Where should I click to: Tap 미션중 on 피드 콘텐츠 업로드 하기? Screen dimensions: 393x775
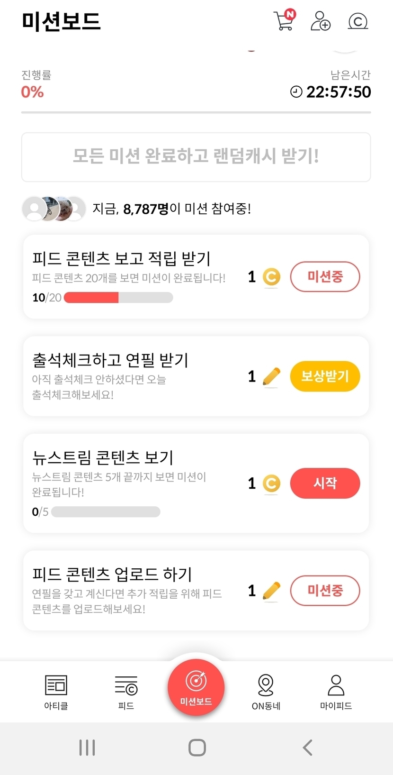coord(325,591)
